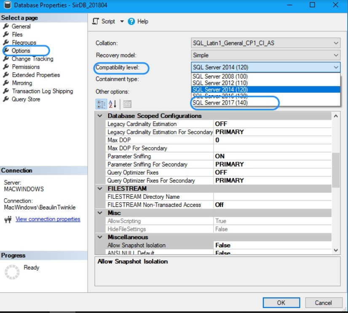Open the Query Store page
This screenshot has height=313, width=348.
26,99
